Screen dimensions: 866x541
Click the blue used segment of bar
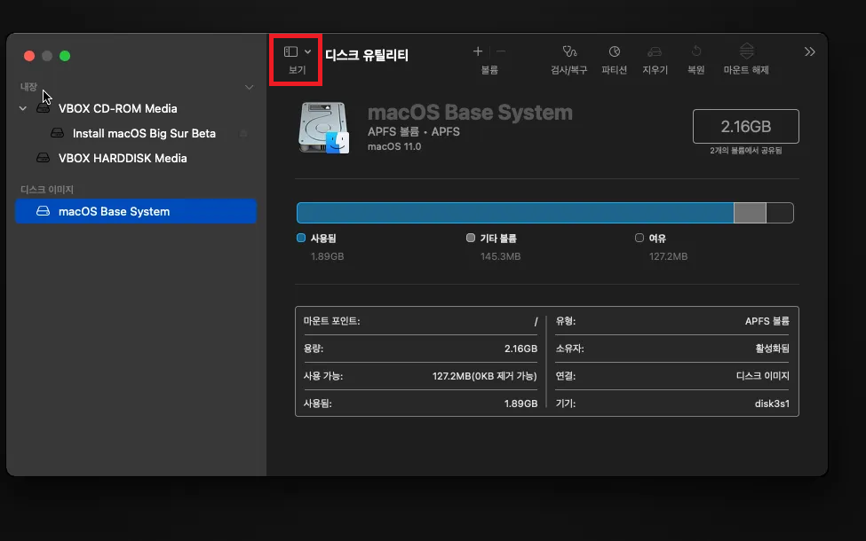click(515, 213)
